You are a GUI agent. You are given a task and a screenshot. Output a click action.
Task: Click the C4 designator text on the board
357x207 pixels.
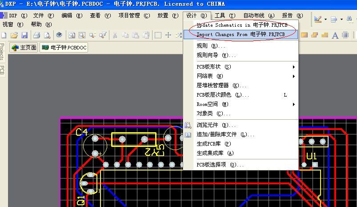point(81,132)
